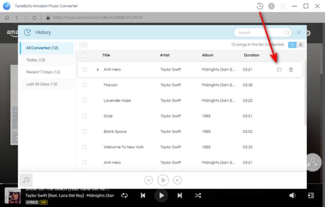Click the TuneBoto app logo

(7, 6)
